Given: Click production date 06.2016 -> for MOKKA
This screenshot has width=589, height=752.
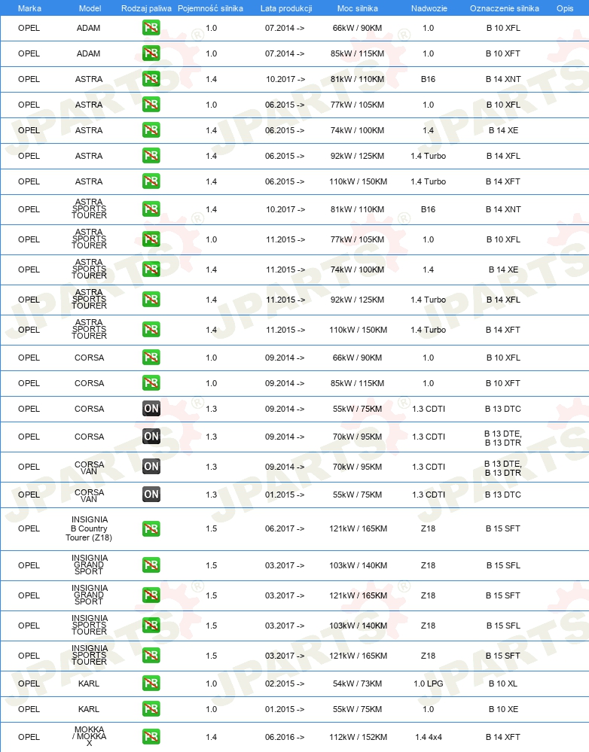Looking at the screenshot, I should click(x=285, y=737).
